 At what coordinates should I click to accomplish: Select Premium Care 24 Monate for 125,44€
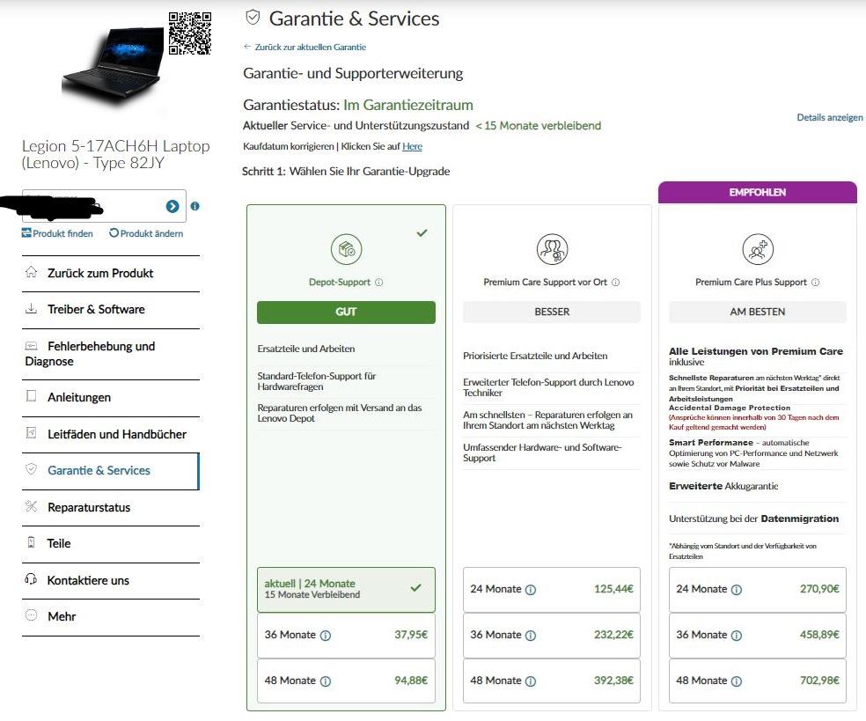[x=552, y=589]
